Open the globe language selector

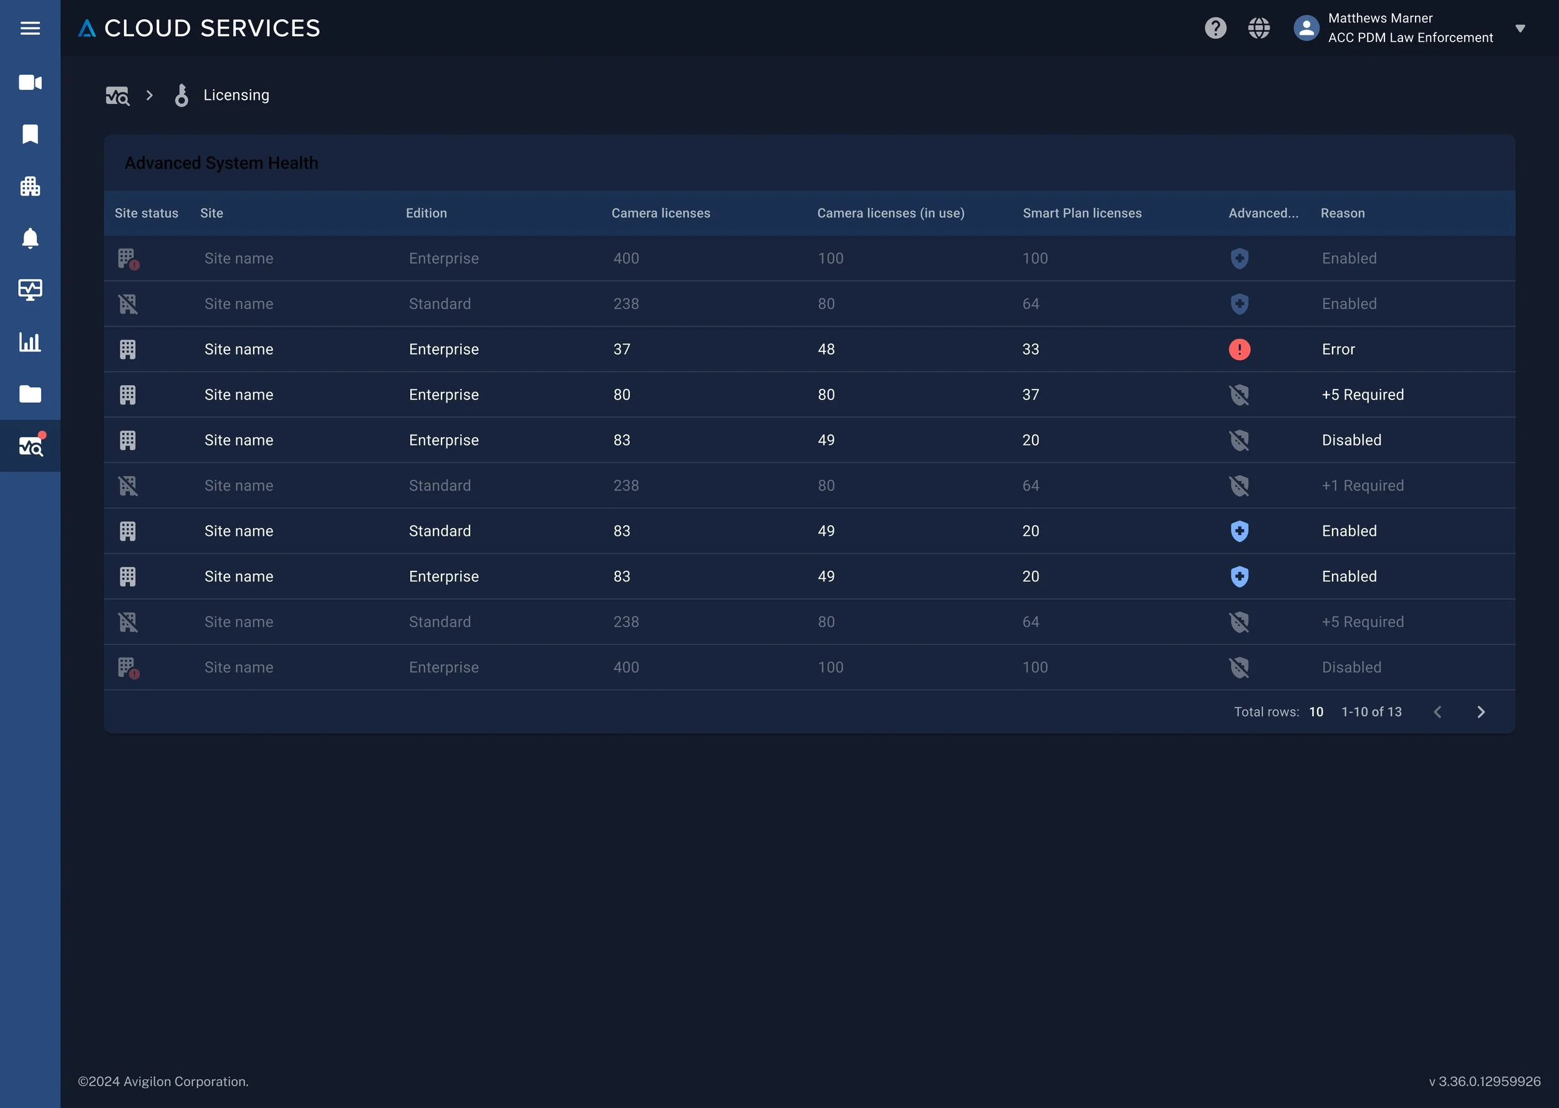[1258, 28]
